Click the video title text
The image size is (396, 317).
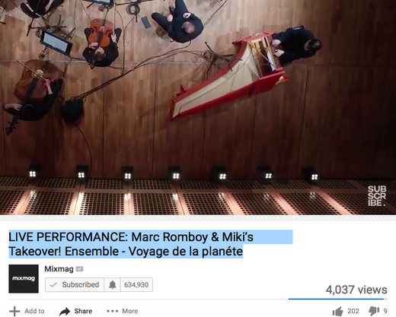click(131, 244)
